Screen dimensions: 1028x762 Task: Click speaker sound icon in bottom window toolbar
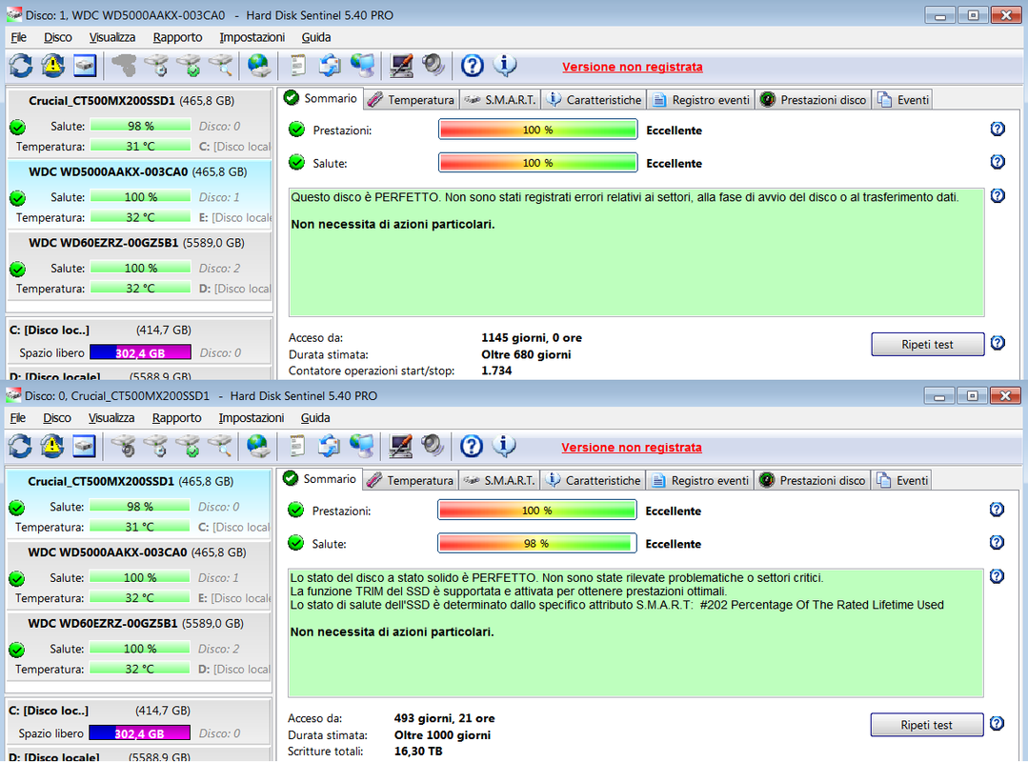point(433,446)
